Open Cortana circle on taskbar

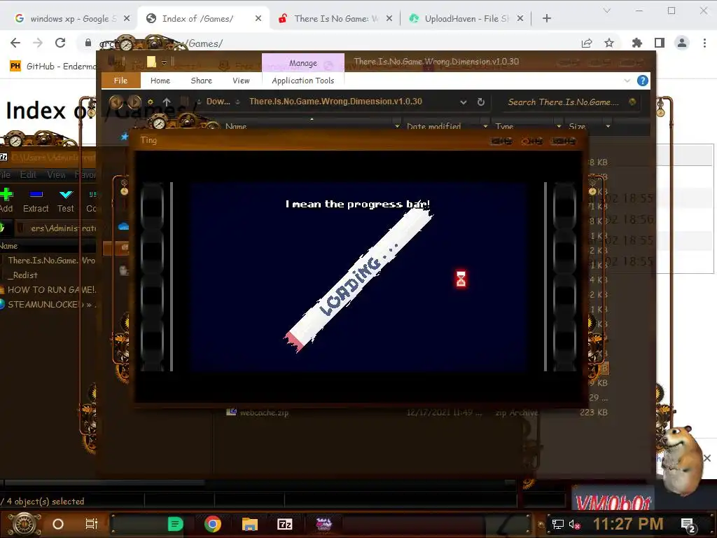tap(58, 524)
